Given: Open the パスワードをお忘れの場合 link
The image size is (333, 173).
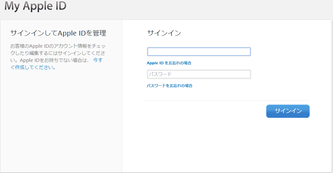Looking at the screenshot, I should pos(169,86).
